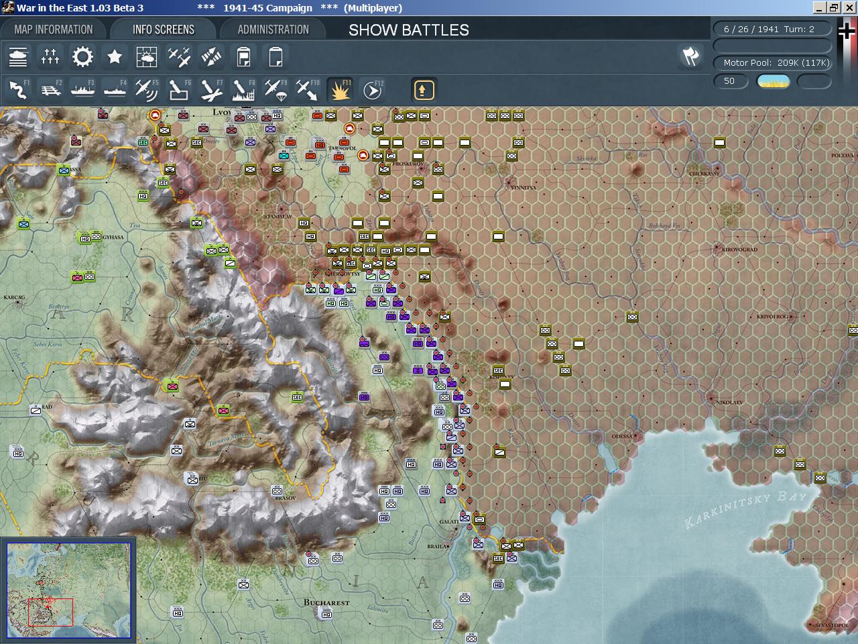This screenshot has height=644, width=858.
Task: Click the F12 end turn icon
Action: click(x=372, y=90)
